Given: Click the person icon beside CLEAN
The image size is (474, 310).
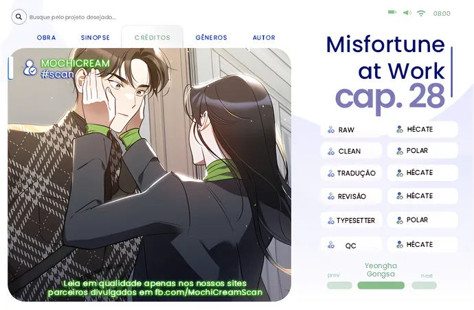Looking at the screenshot, I should click(331, 151).
